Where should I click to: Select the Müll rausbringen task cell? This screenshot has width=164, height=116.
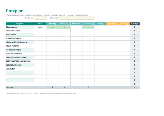coord(20,50)
